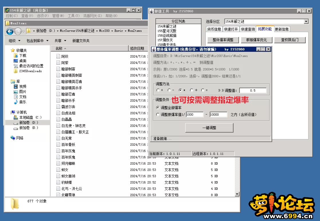Select file 阿织 icon
This screenshot has width=320, height=221.
tap(58, 56)
